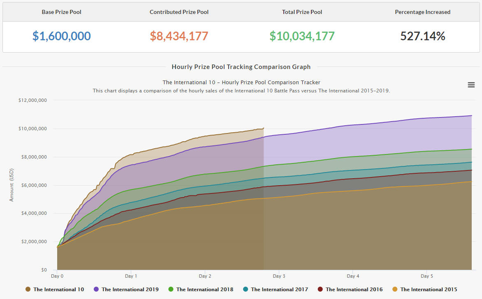Click the $12,000,000 y-axis label

32,100
